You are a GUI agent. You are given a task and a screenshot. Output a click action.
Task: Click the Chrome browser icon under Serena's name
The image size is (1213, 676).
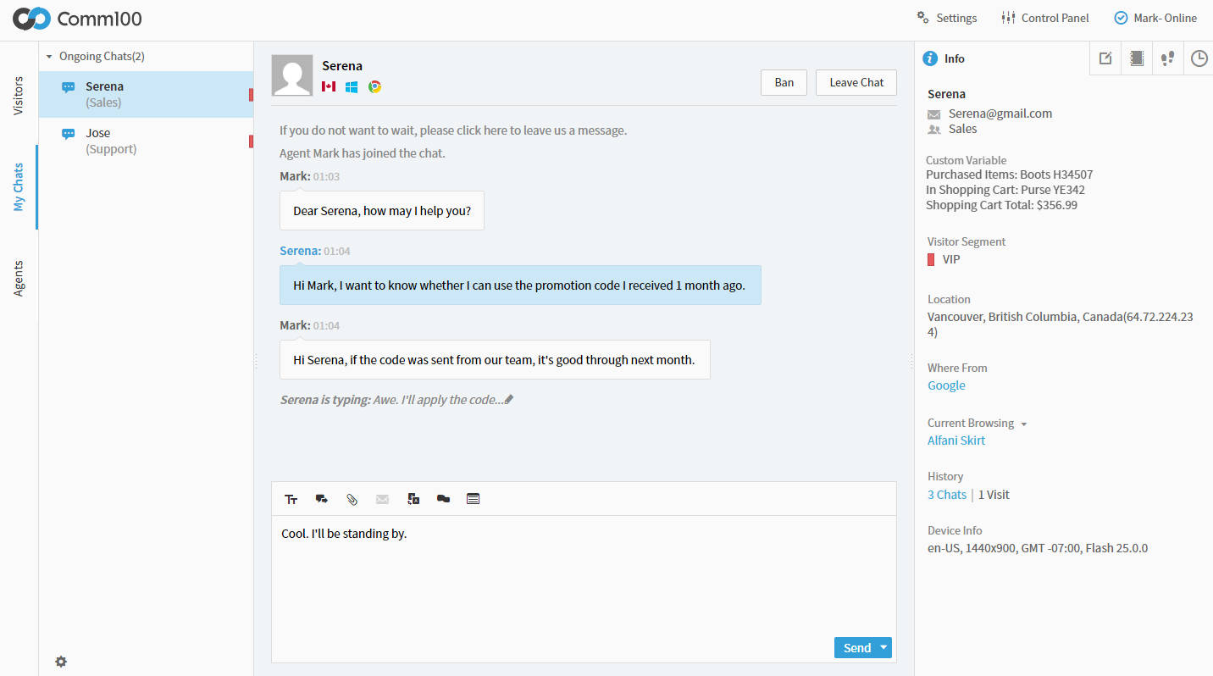point(374,86)
